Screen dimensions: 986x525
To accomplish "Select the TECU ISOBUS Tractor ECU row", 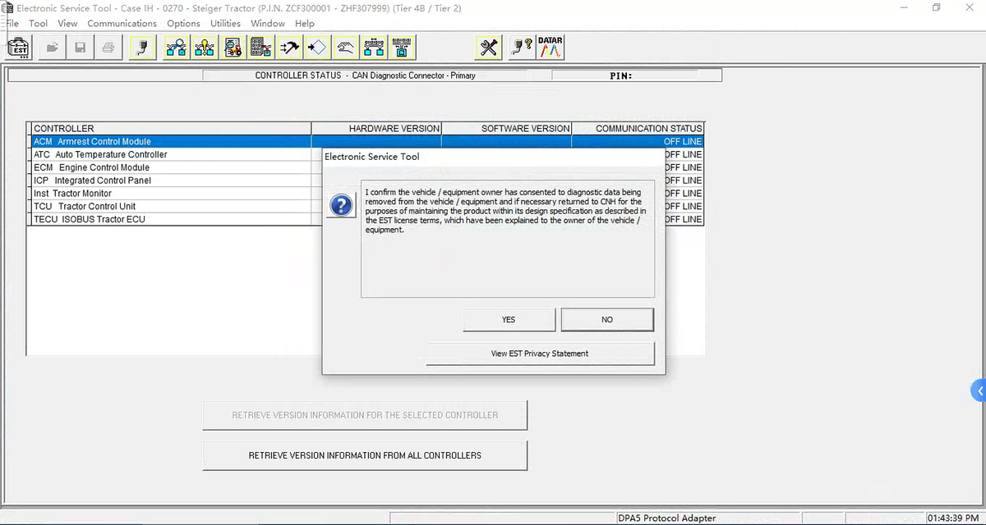I will [x=92, y=219].
